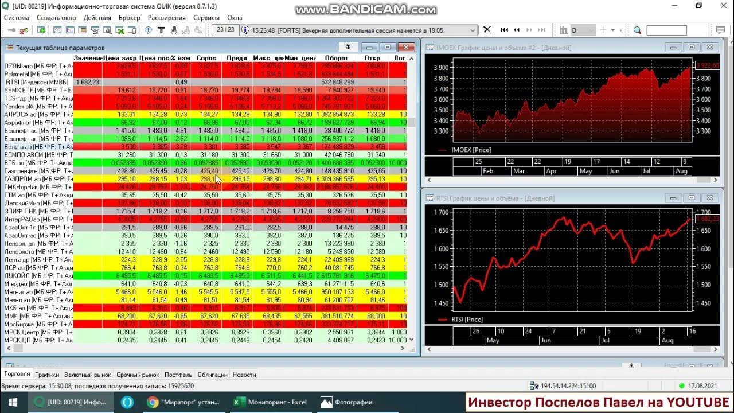
Task: Click the network connection status icon
Action: pos(534,386)
